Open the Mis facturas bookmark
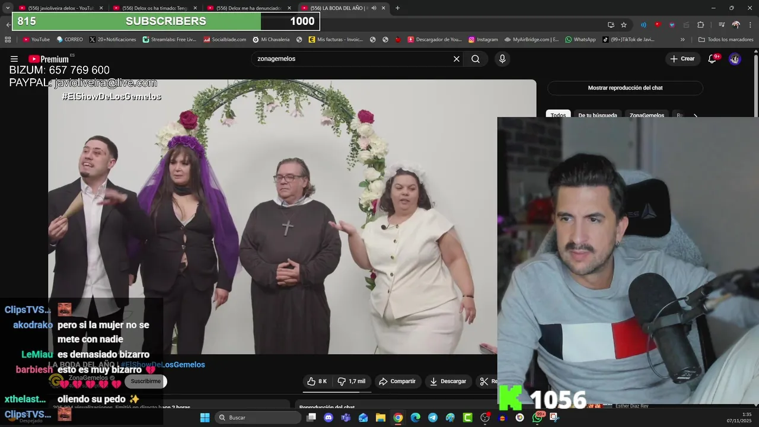Image resolution: width=759 pixels, height=427 pixels. tap(336, 40)
